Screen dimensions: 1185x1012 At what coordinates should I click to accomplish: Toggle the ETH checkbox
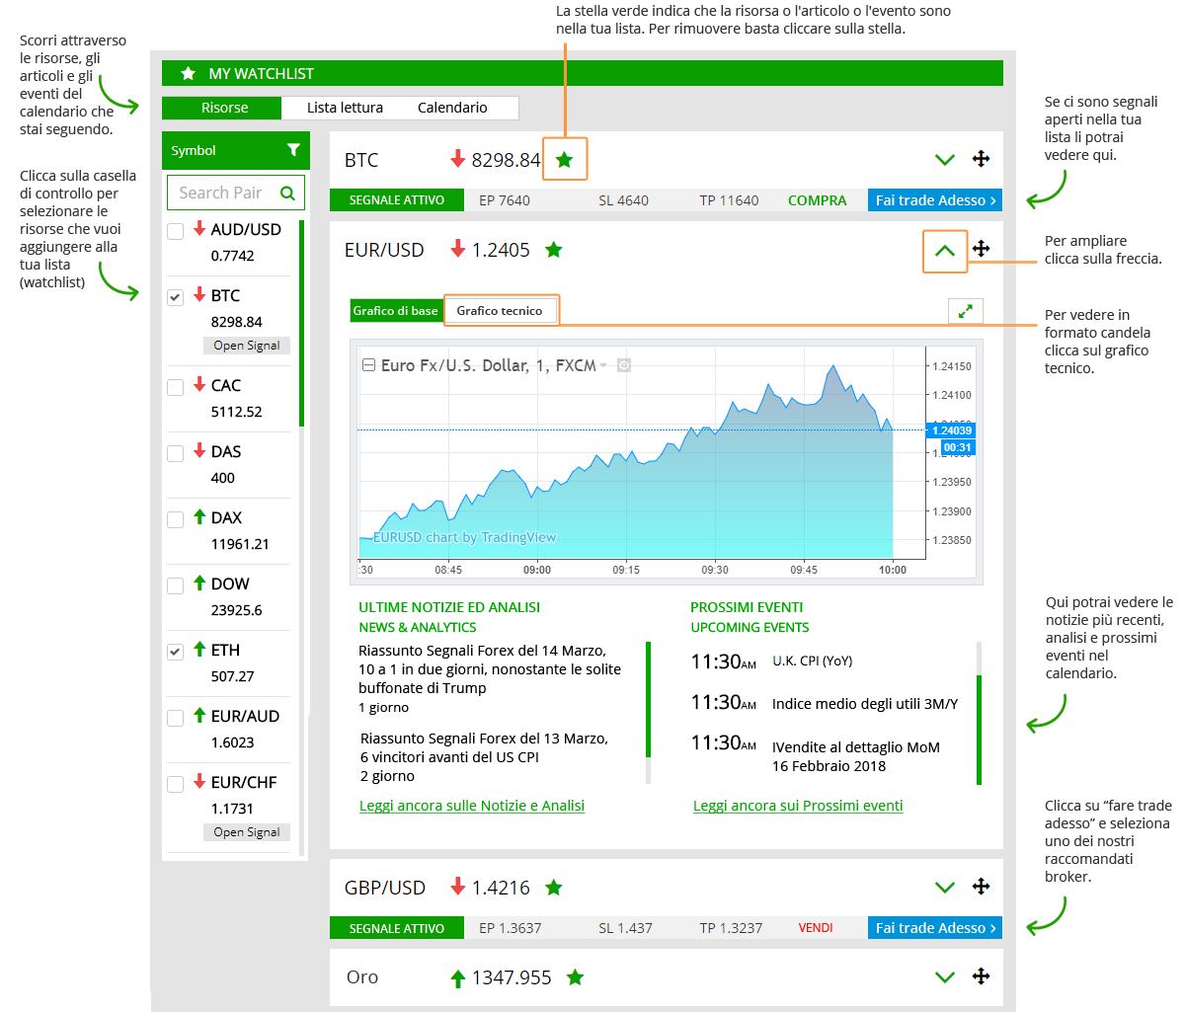tap(176, 652)
